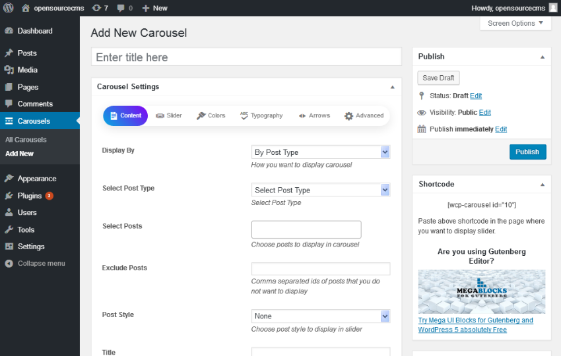Click the Pages icon in sidebar
This screenshot has height=356, width=561.
[x=9, y=87]
